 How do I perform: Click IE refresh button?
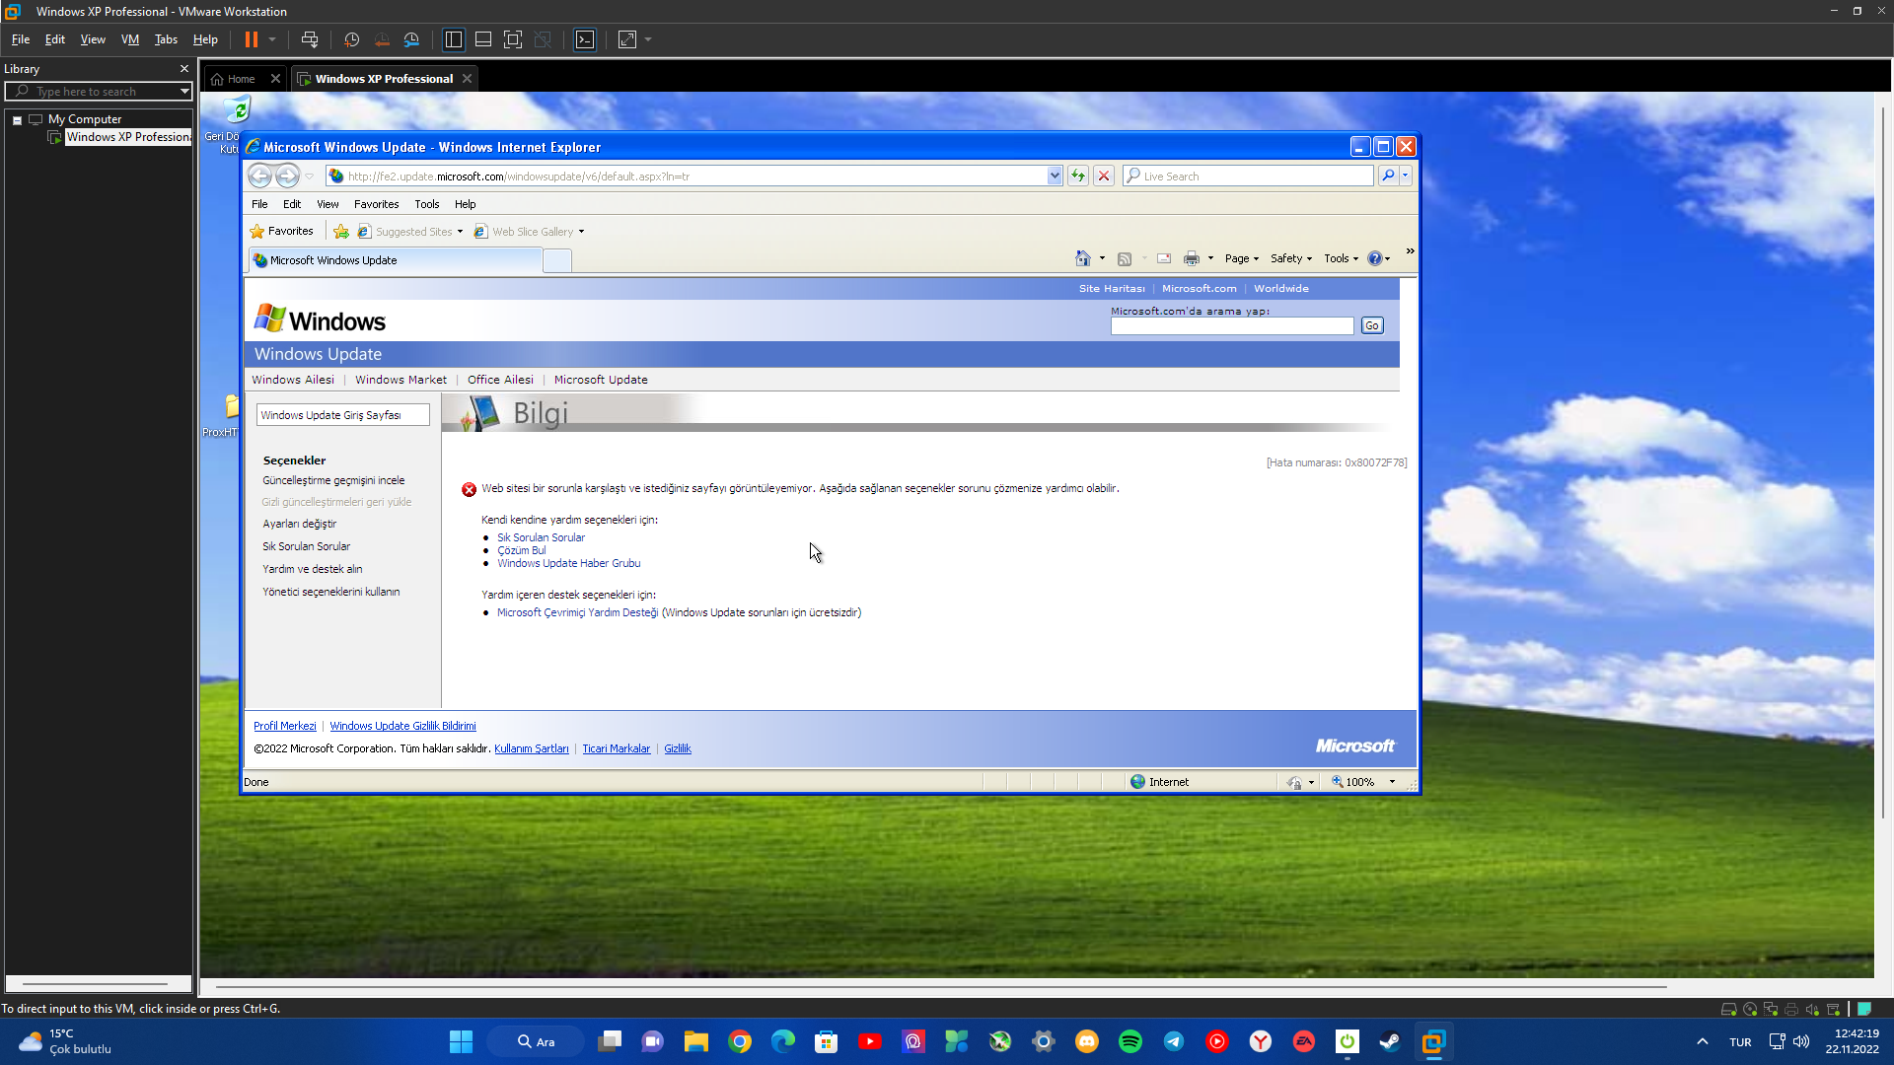point(1078,176)
